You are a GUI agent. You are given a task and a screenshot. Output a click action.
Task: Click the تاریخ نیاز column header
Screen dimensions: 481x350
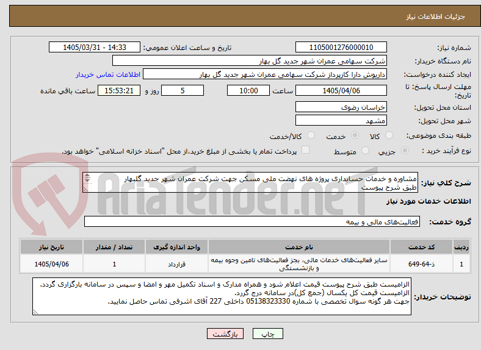click(x=51, y=247)
